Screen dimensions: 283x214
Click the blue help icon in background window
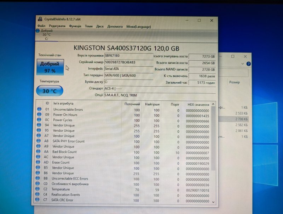[249, 64]
